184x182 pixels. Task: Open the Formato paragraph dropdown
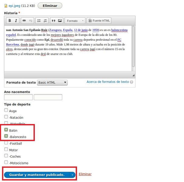click(75, 21)
